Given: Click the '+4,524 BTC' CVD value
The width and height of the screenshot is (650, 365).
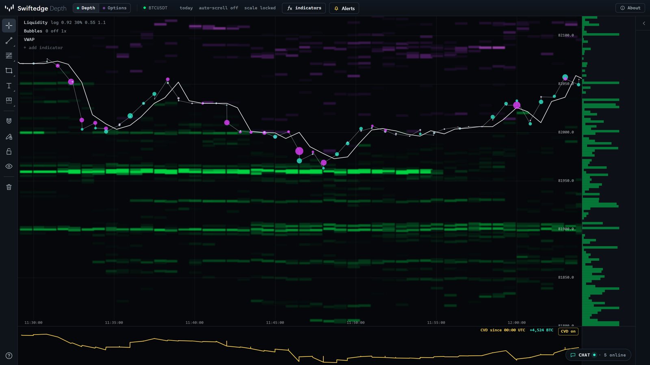Looking at the screenshot, I should 542,330.
